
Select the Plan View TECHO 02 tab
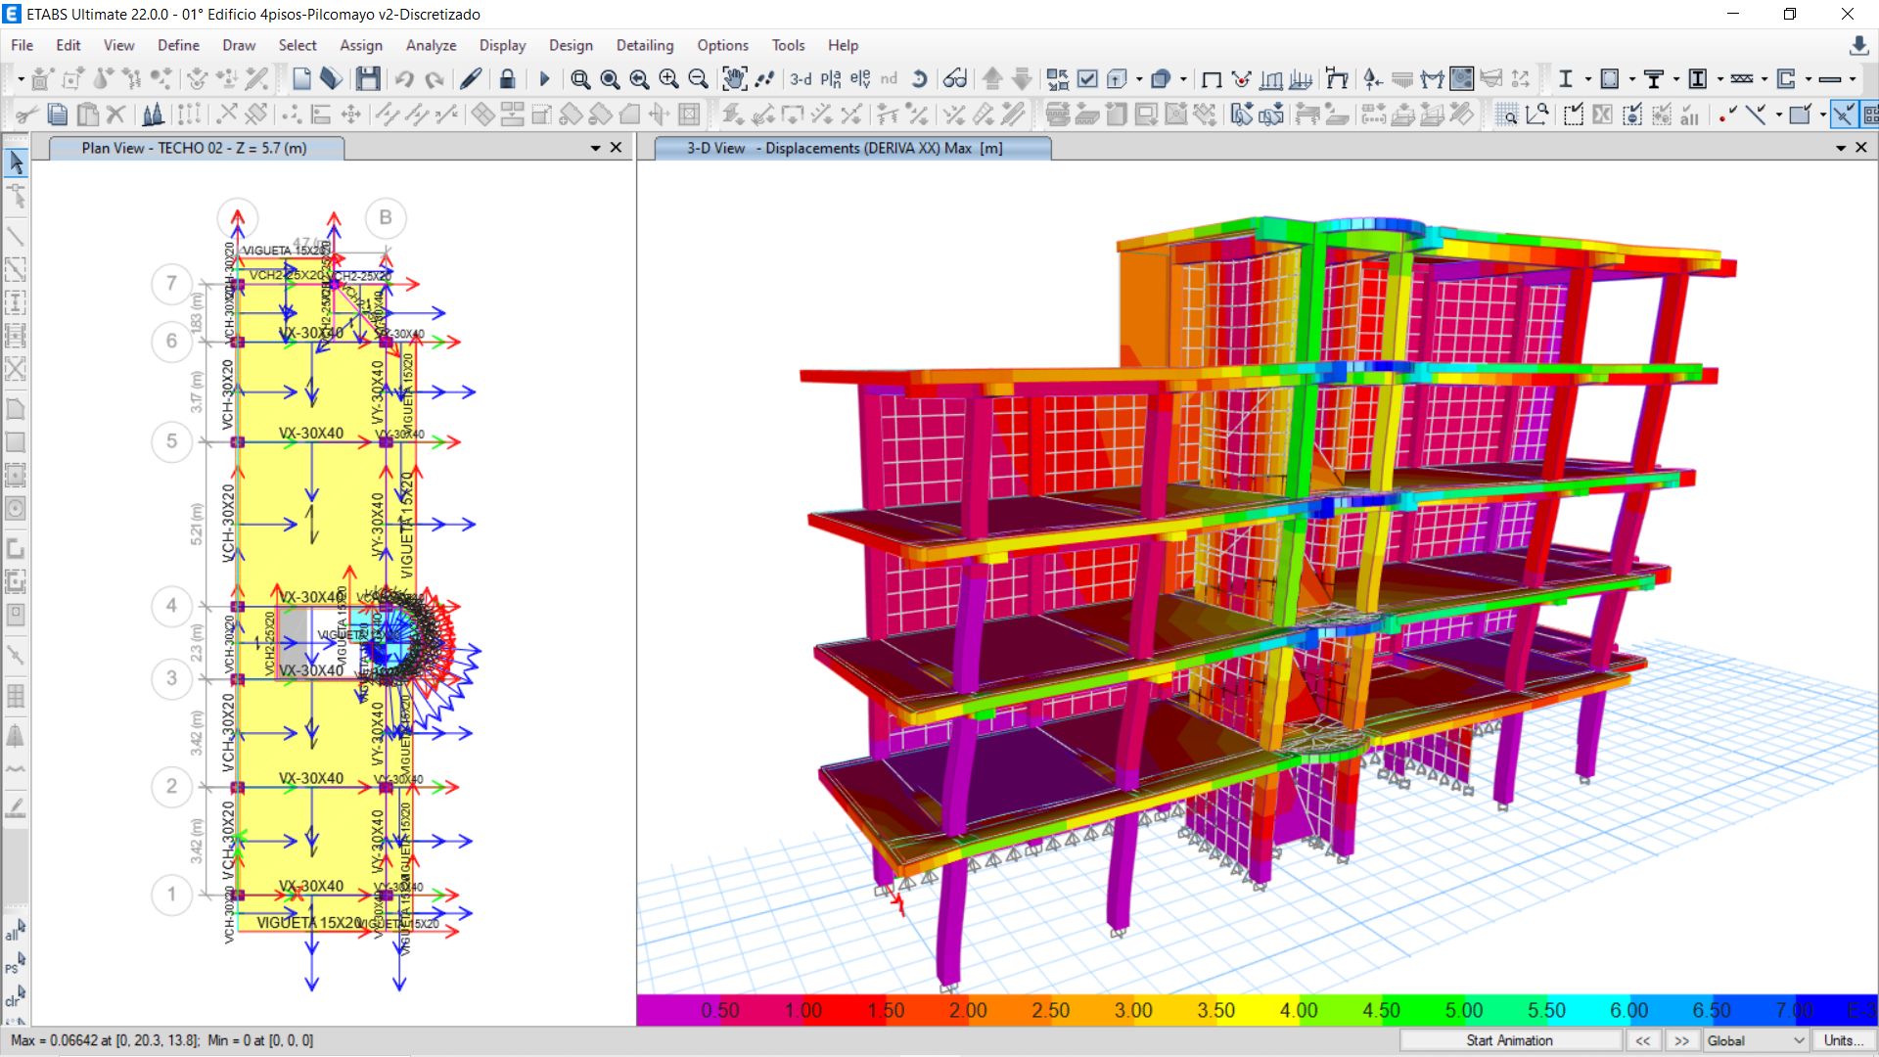[x=195, y=148]
